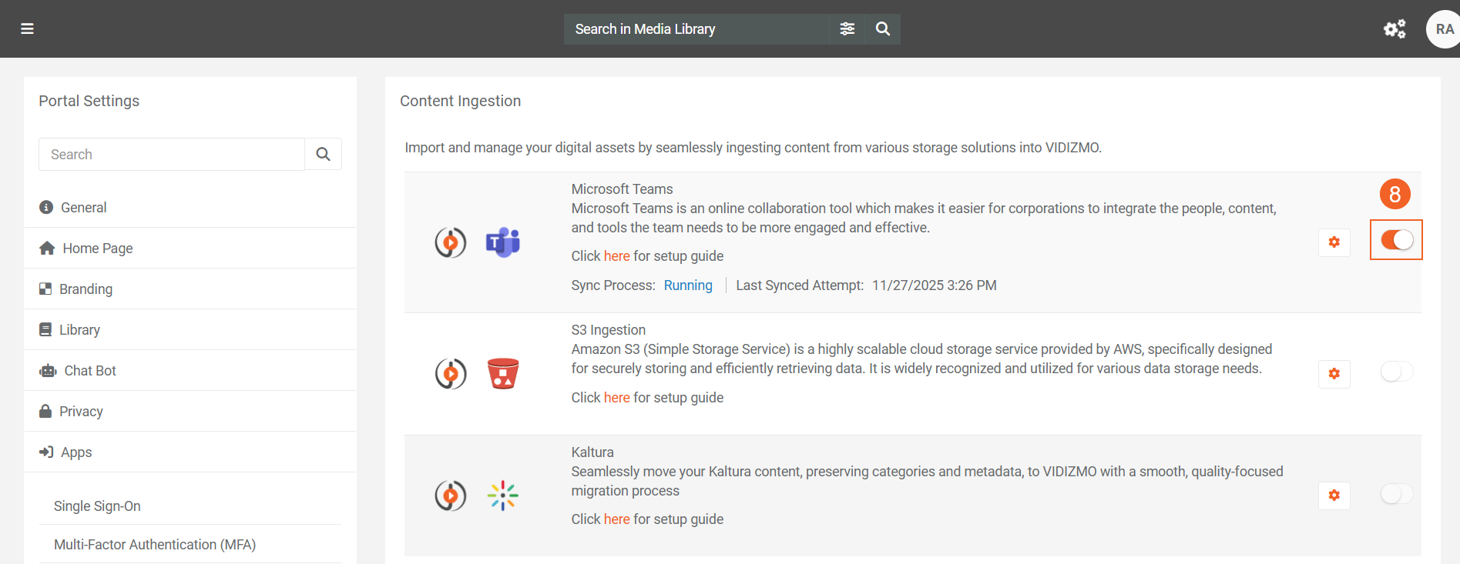Click 'here' link for Kaltura setup guide
The width and height of the screenshot is (1460, 564).
[x=616, y=519]
